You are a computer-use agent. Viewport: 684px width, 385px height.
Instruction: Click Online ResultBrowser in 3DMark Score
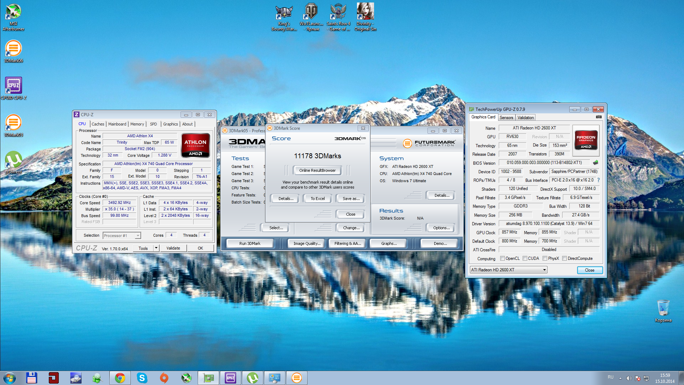pyautogui.click(x=317, y=170)
